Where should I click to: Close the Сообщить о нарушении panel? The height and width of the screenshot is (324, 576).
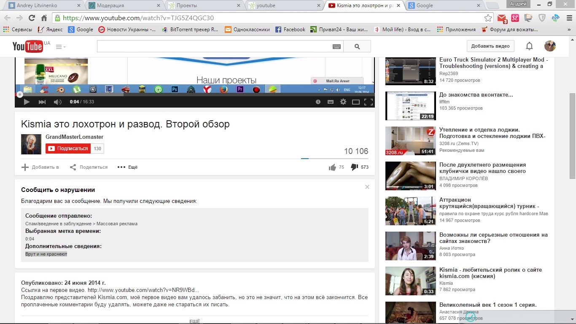click(x=367, y=187)
